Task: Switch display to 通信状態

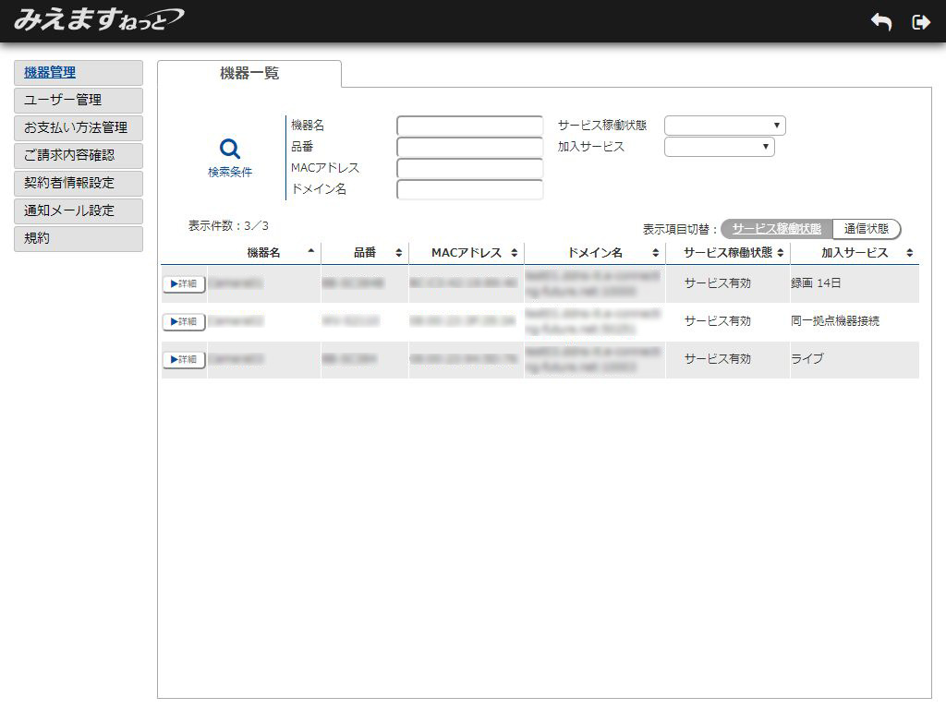Action: click(866, 229)
